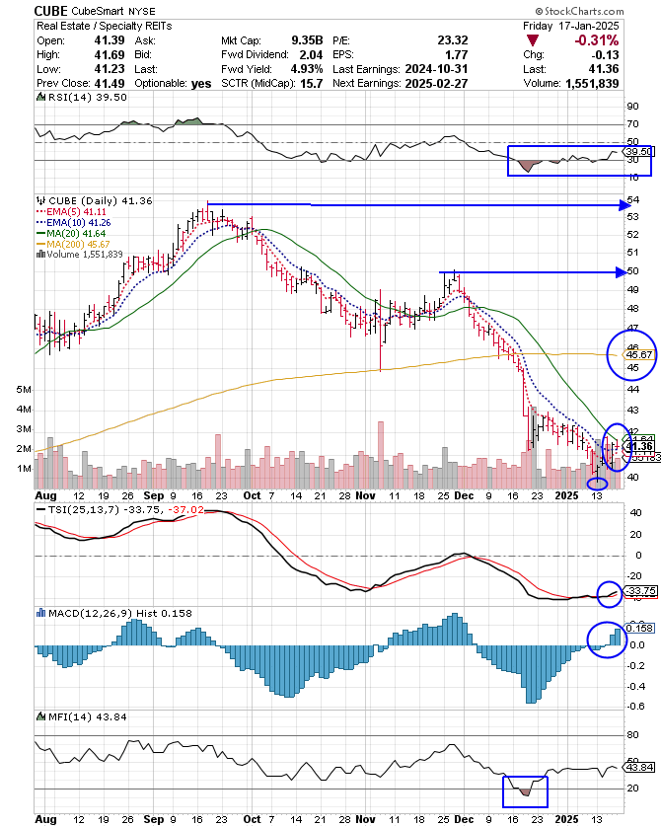Viewport: 661px width, 827px height.
Task: Click the Chg value -0.13
Action: pos(605,55)
